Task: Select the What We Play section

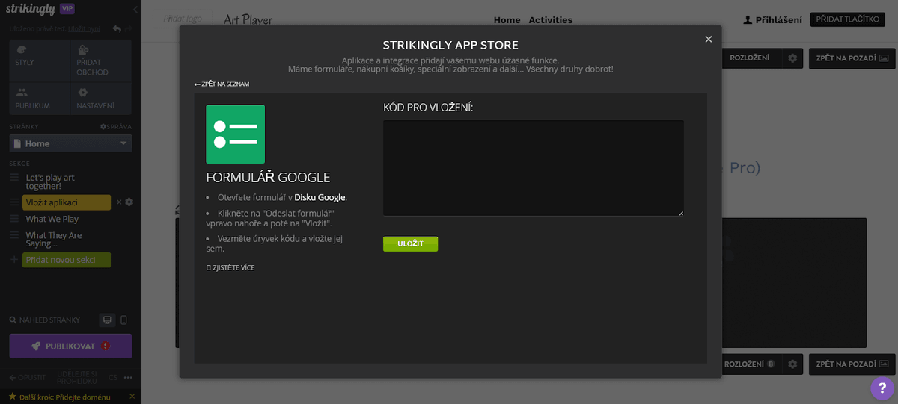Action: 52,219
